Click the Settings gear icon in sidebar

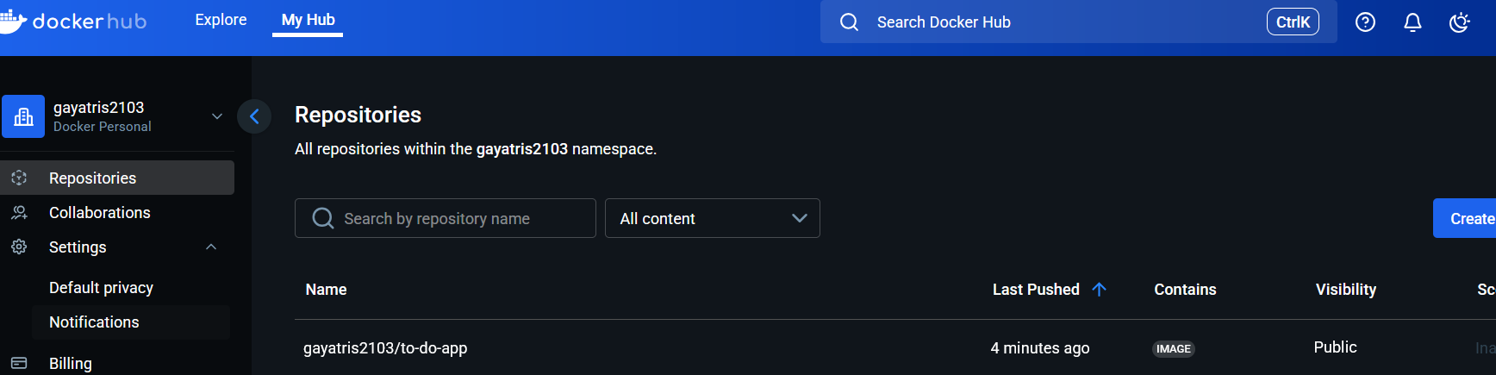19,247
